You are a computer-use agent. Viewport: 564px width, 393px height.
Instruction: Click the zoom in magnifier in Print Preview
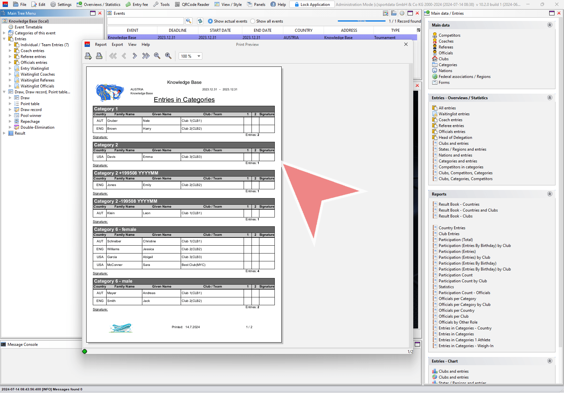168,56
